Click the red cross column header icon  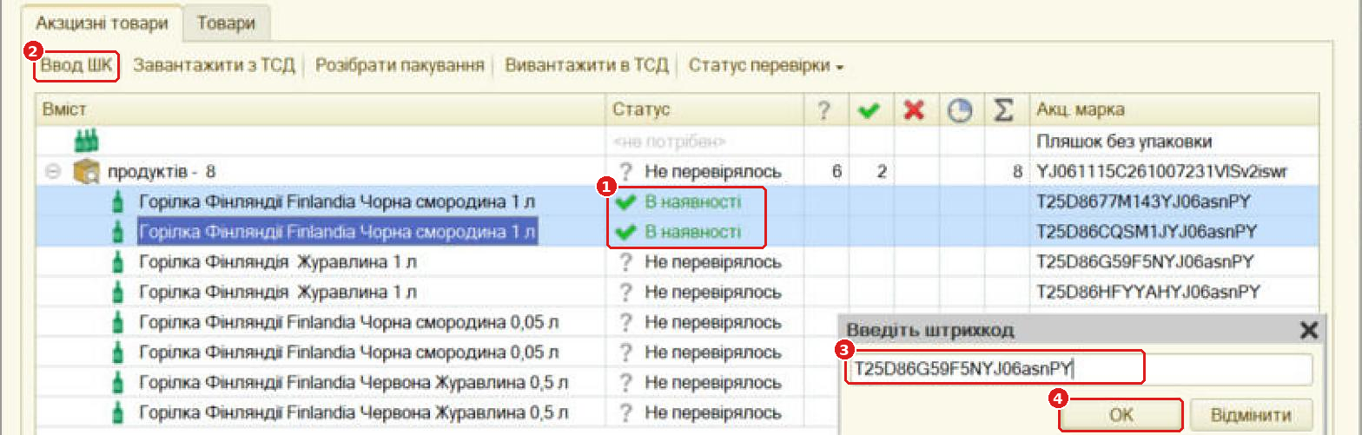(x=913, y=110)
